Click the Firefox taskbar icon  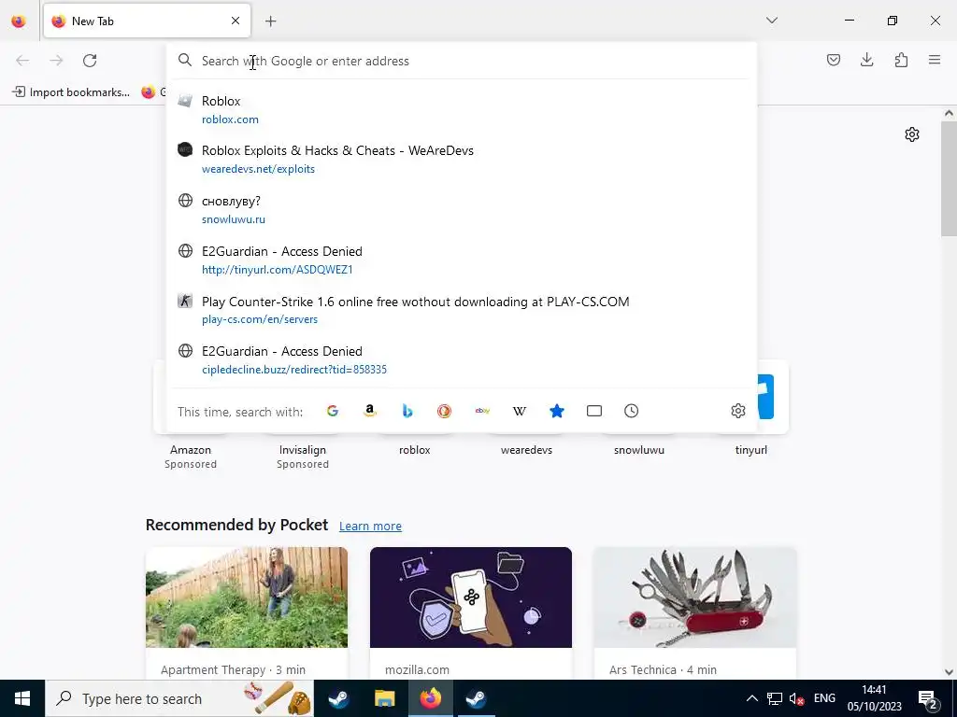(430, 698)
